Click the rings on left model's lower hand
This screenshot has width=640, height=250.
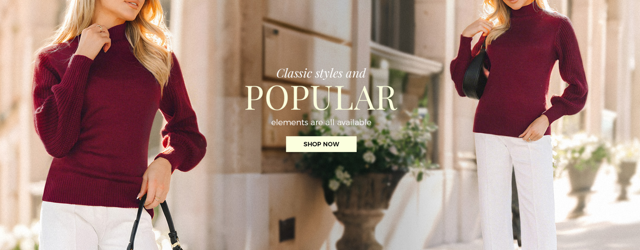157,198
